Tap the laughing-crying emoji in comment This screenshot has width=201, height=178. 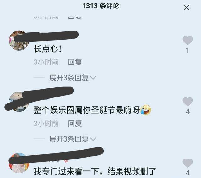(x=146, y=110)
